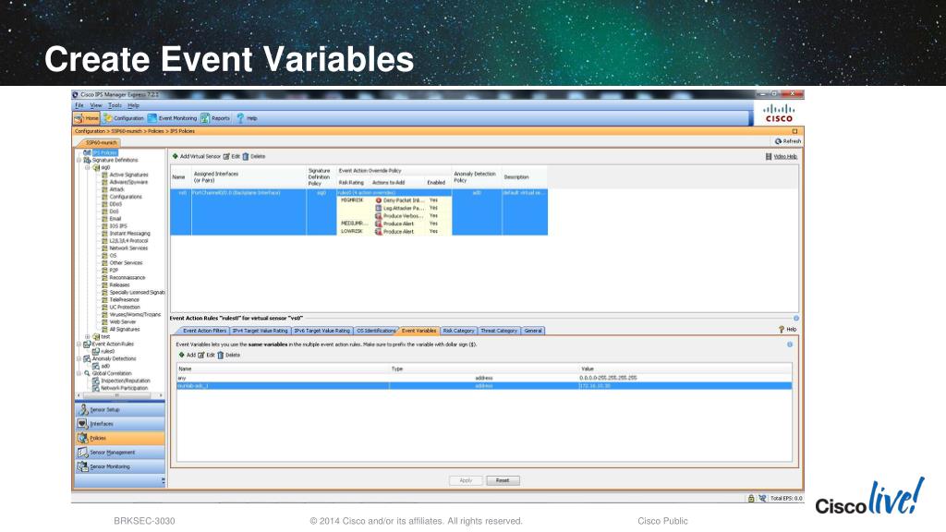Open Interfaces navigation section

click(120, 424)
